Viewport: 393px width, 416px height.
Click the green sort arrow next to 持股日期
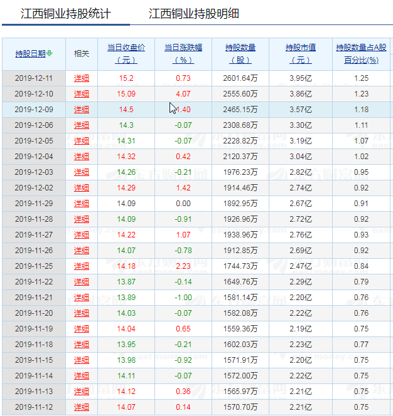coord(50,53)
